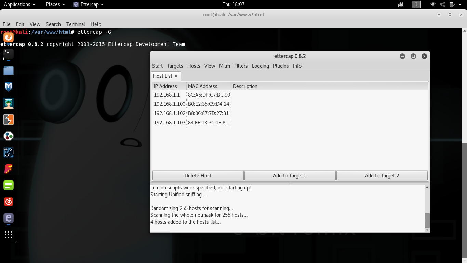Open the Plugins menu in ettercap
Screen dimensions: 467x263
281,66
